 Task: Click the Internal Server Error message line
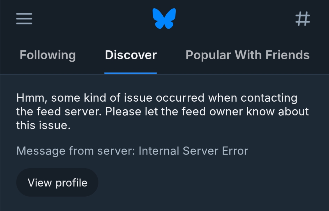point(193,151)
